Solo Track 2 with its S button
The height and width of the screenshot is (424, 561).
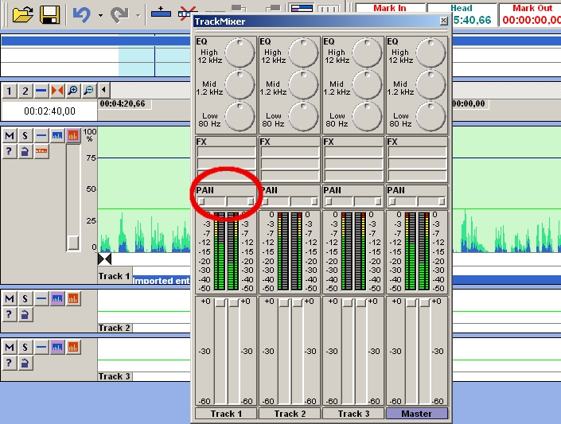click(x=25, y=298)
